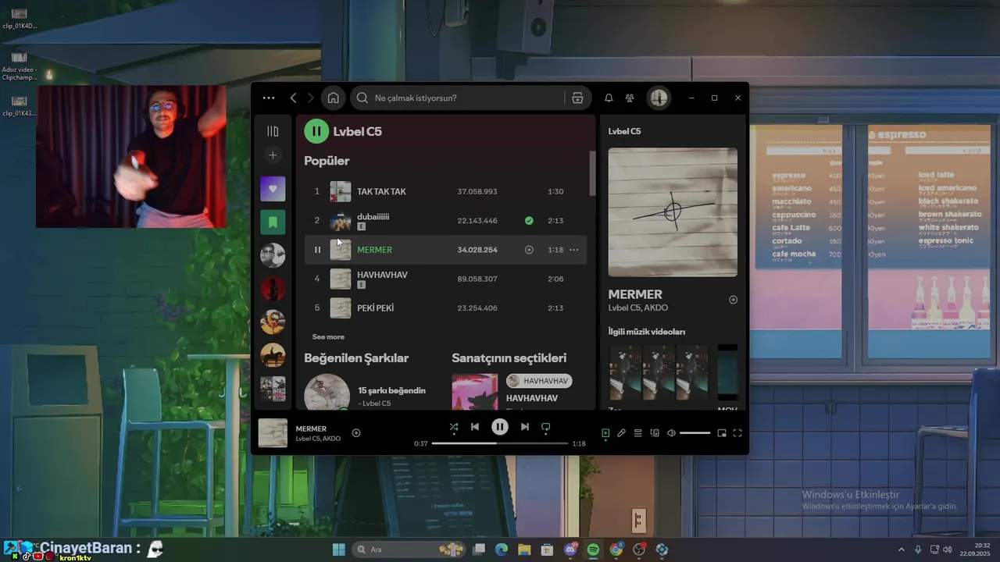1000x562 pixels.
Task: Adjust Spotify volume slider
Action: click(x=695, y=433)
